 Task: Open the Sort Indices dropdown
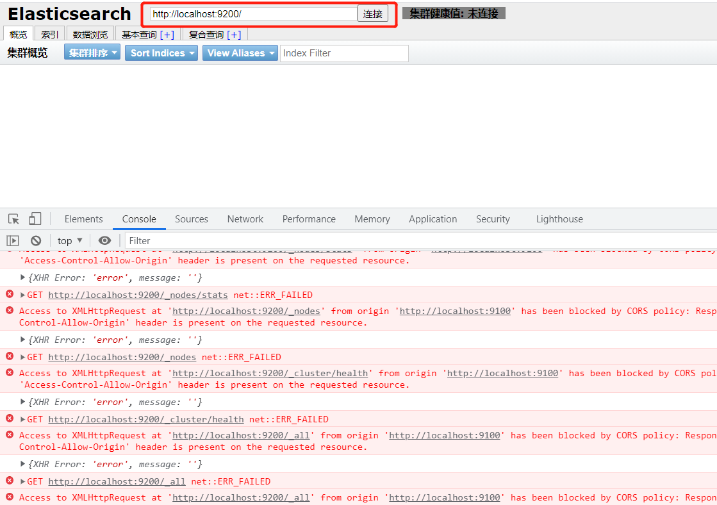click(161, 53)
